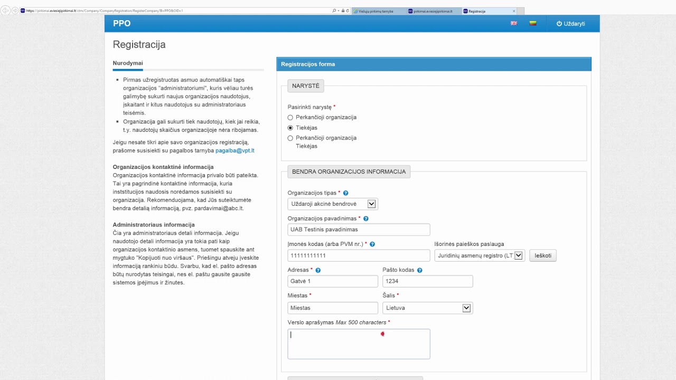Click Pašto kodas input with 1234
The image size is (676, 380).
[x=428, y=281]
